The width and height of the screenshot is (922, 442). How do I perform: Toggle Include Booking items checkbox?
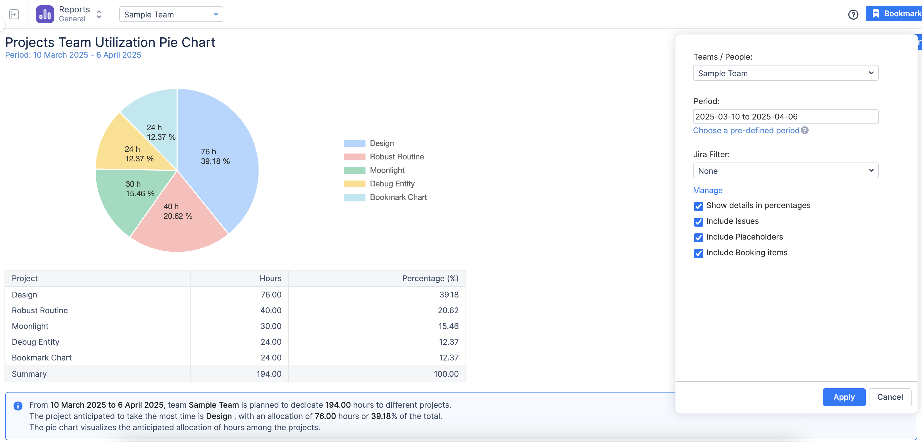click(698, 253)
